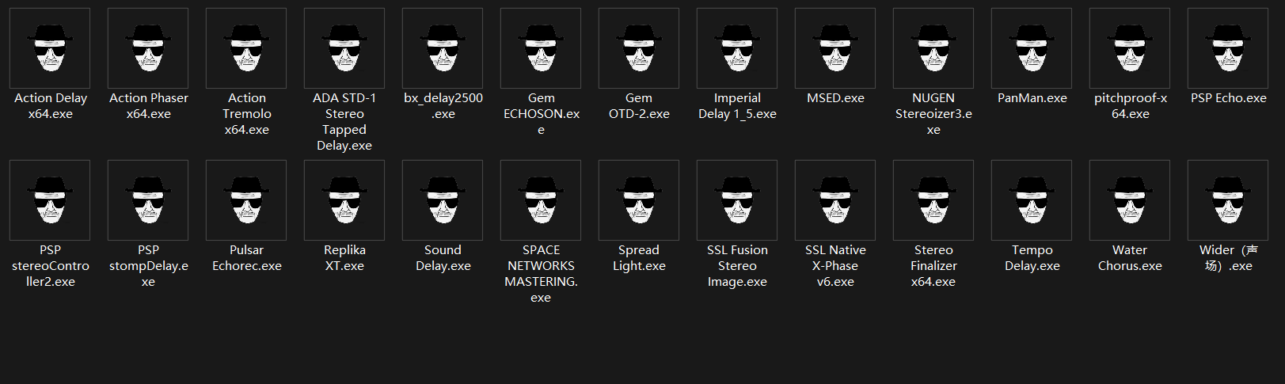Click the Water Chorus.exe file label
Screen dimensions: 1285x384
pyautogui.click(x=1130, y=258)
